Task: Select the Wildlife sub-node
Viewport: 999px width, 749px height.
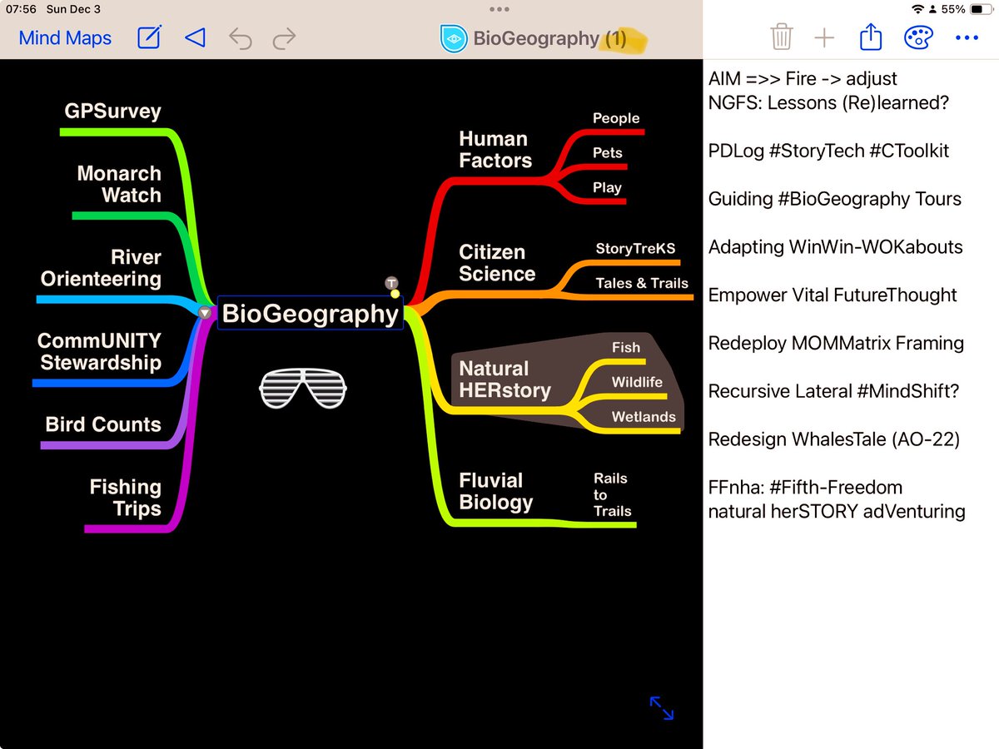Action: coord(637,382)
